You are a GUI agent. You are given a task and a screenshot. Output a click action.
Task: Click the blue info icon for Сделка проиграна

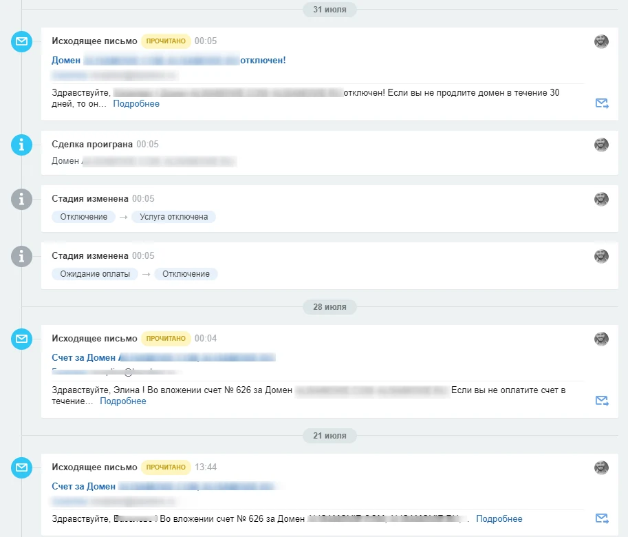(21, 145)
